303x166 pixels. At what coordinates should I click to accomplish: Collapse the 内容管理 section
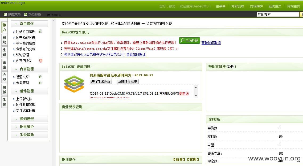click(x=29, y=69)
